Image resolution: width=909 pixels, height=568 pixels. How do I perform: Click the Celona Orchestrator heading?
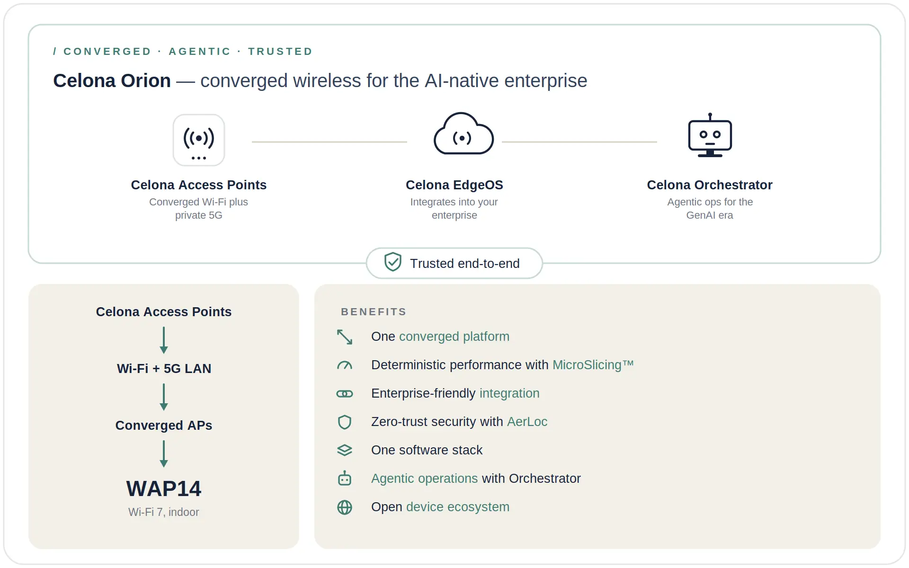point(710,185)
